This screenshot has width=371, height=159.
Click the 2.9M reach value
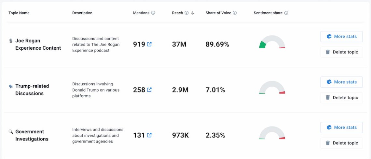[x=180, y=90]
